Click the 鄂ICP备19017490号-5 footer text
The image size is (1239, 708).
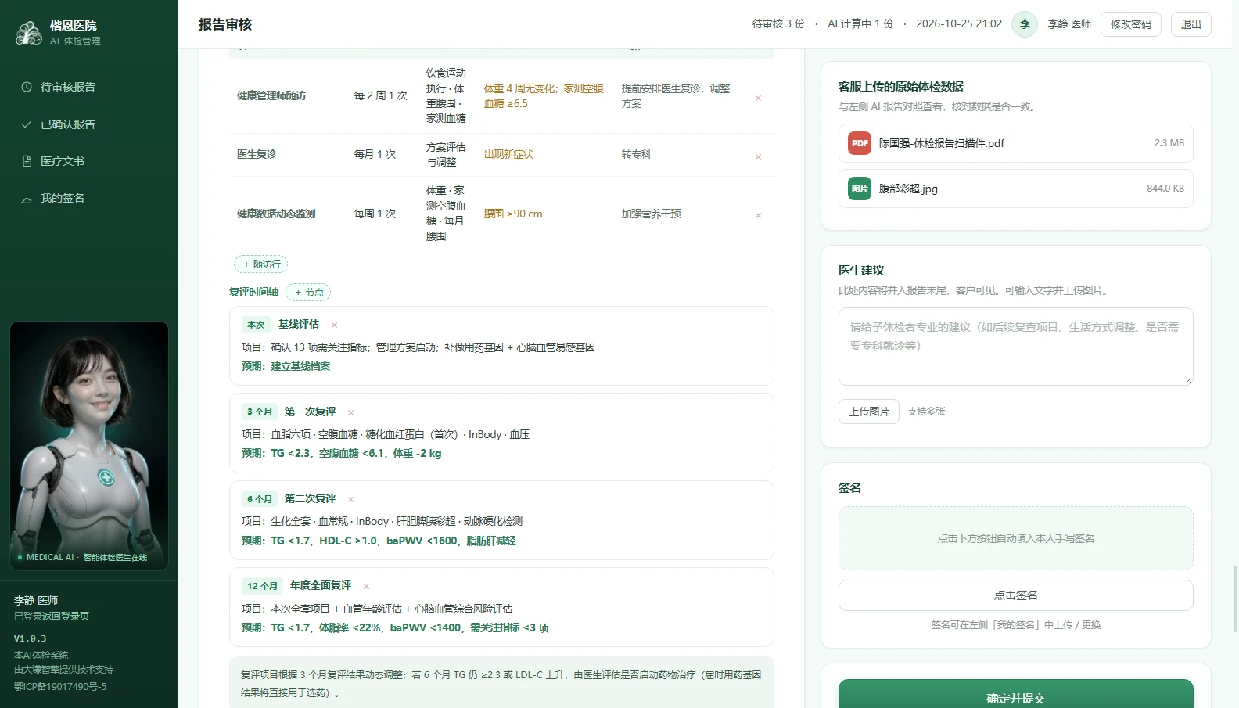click(60, 687)
